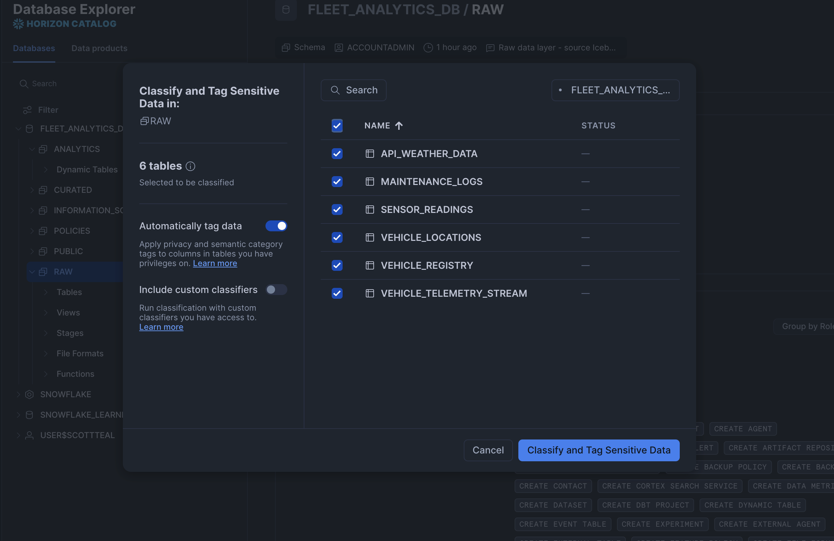Click the Schema icon in the header bar
The height and width of the screenshot is (541, 834).
(286, 47)
